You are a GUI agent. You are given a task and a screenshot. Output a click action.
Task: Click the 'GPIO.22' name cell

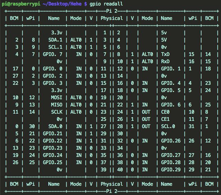53,141
